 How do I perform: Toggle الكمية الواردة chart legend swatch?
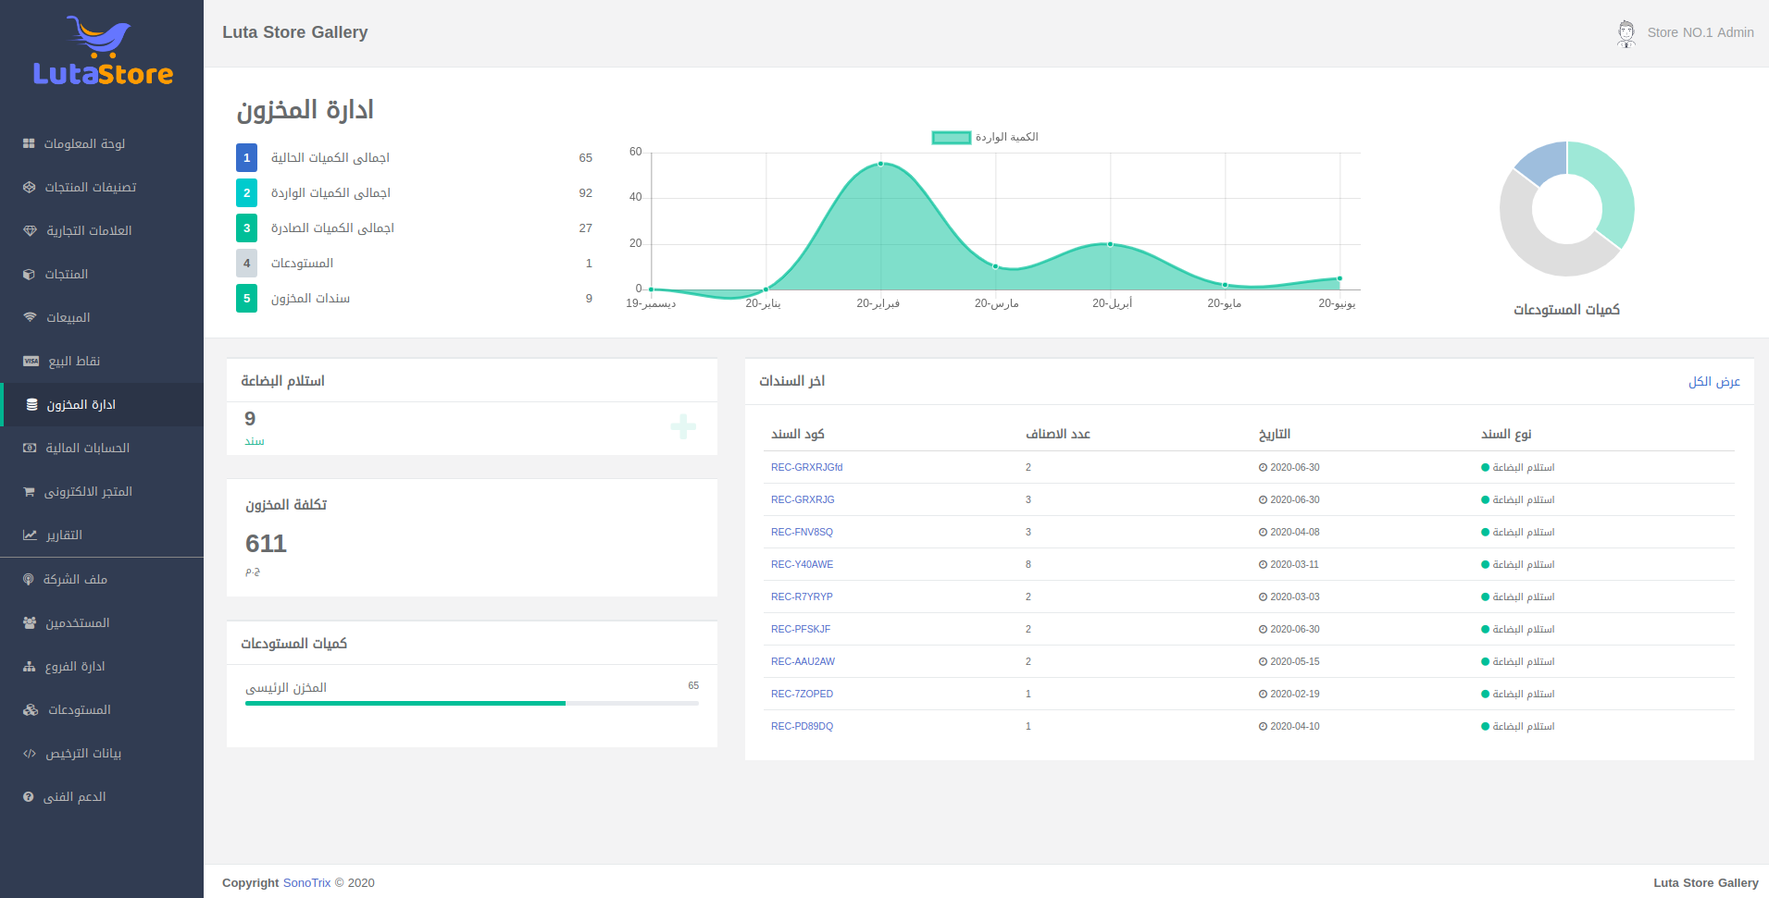(952, 138)
